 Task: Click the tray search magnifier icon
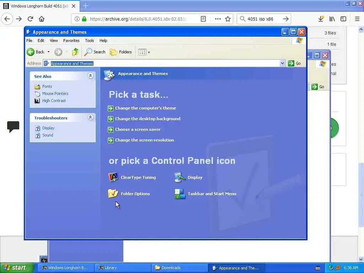338,268
